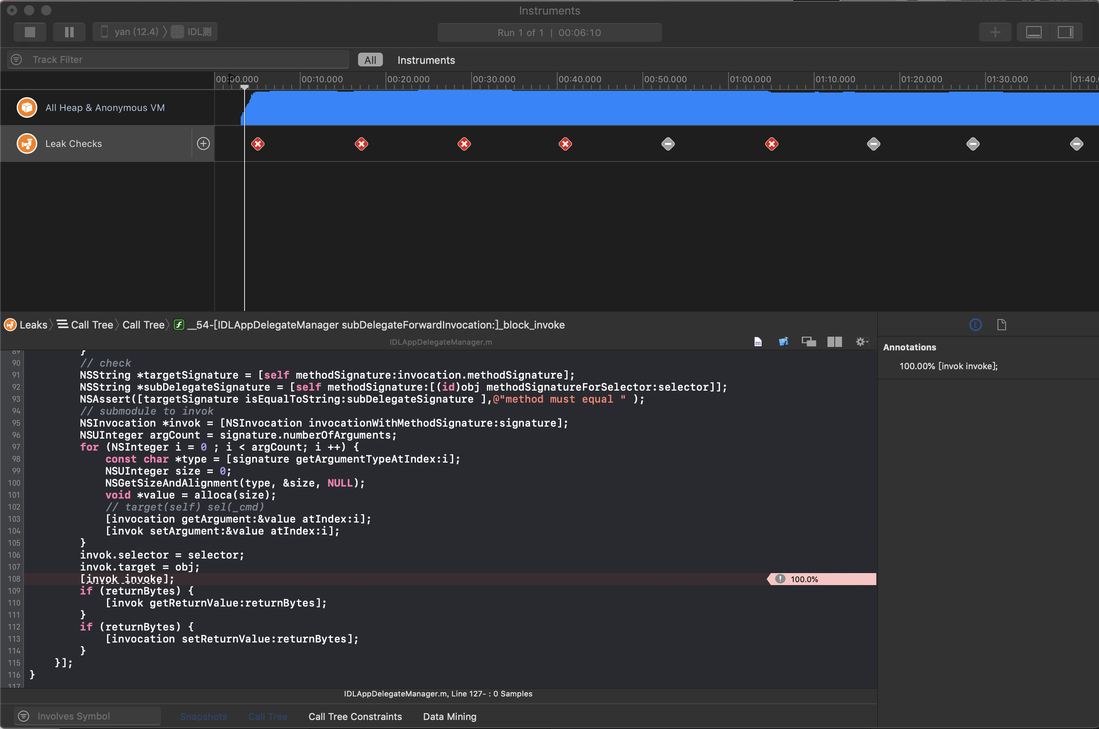
Task: Pause the trace recording
Action: 69,32
